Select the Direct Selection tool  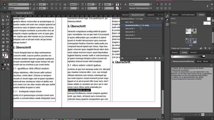click(7, 16)
